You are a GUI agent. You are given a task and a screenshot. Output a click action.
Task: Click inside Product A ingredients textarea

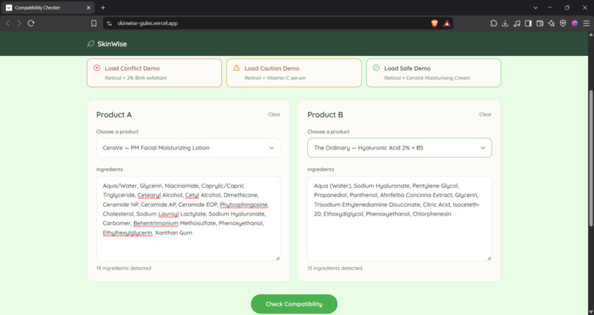[188, 219]
